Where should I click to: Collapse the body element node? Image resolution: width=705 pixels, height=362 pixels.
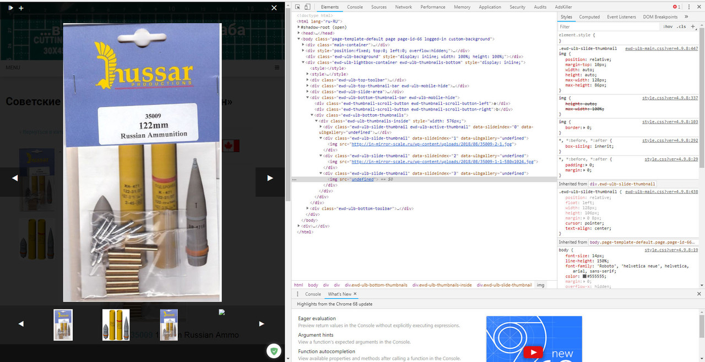click(299, 39)
